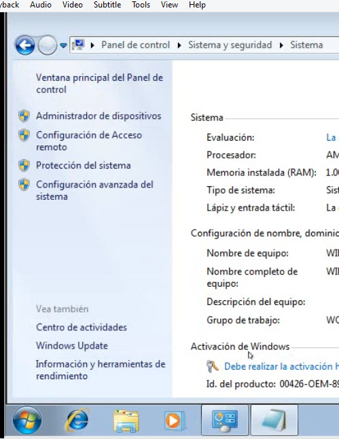Expand arrow before Sistema y seguridad breadcrumb
Image resolution: width=339 pixels, height=439 pixels.
pos(179,45)
